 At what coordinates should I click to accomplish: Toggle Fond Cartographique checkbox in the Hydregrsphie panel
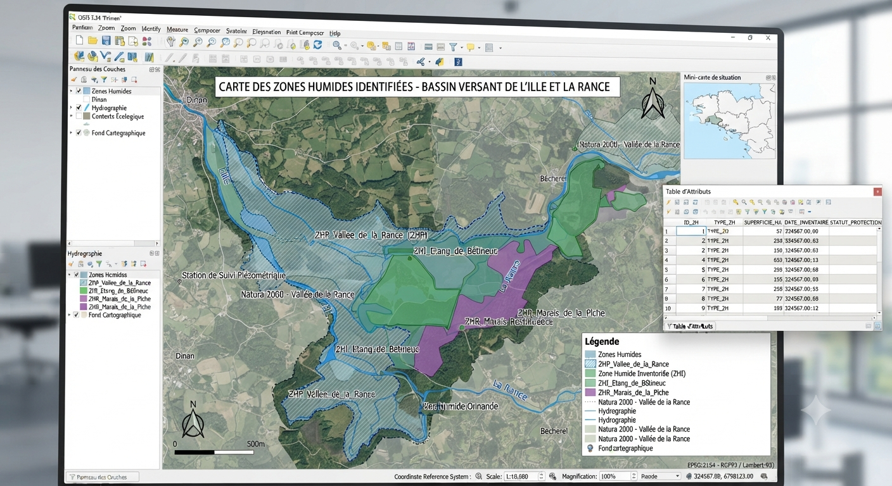(x=77, y=315)
